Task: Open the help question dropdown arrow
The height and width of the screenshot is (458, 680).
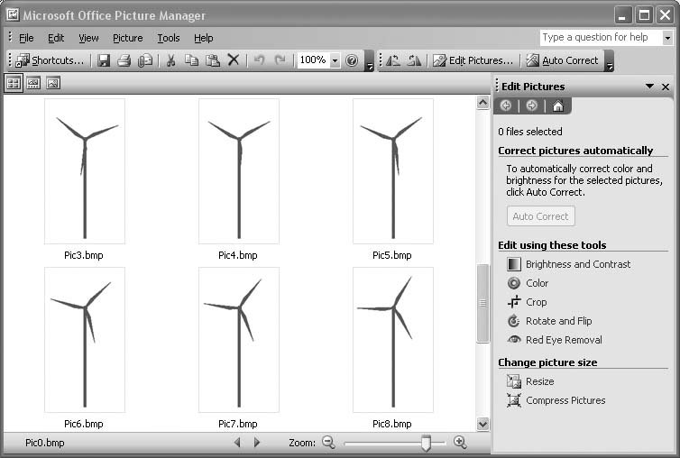Action: coord(667,38)
